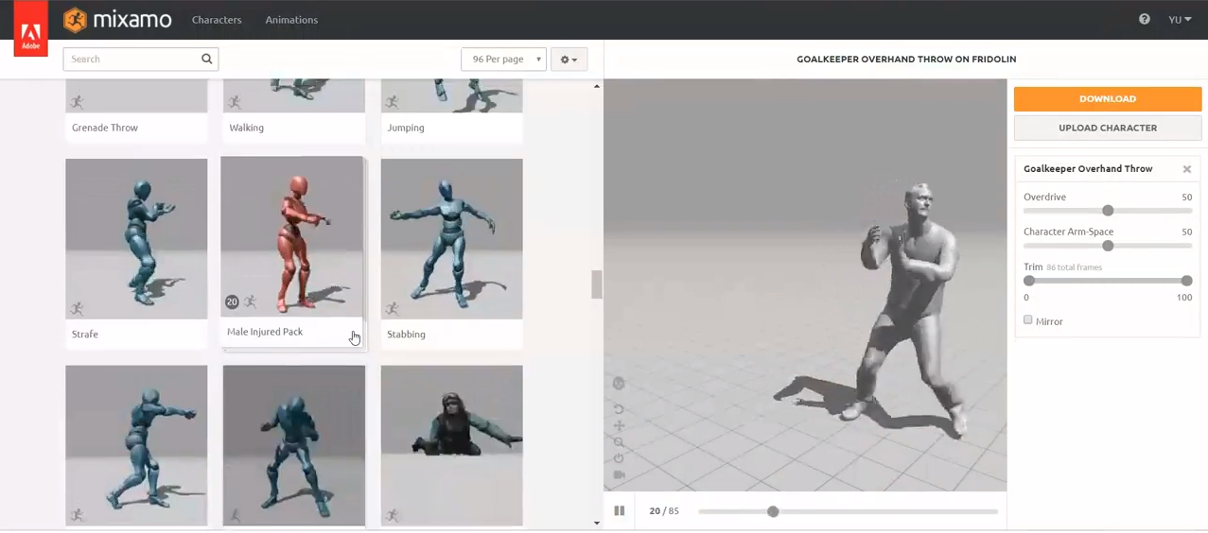Click the zoom magnifier icon in the viewport
Image resolution: width=1208 pixels, height=533 pixels.
tap(619, 442)
